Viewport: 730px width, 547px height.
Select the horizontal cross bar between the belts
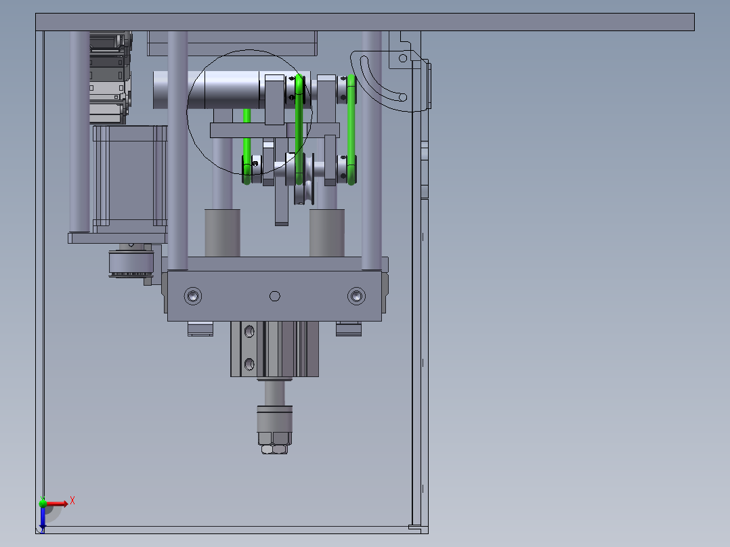(x=275, y=130)
